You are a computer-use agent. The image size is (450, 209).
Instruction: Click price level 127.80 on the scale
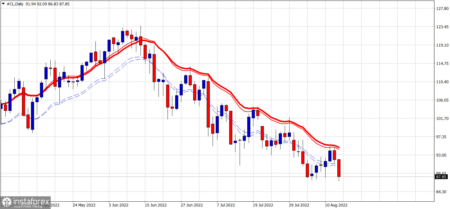(x=442, y=8)
